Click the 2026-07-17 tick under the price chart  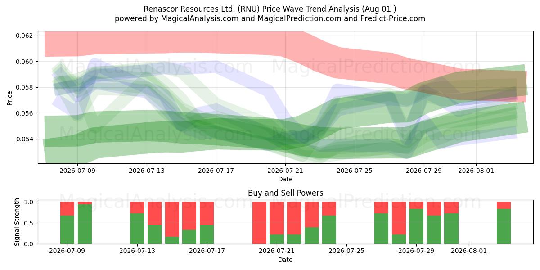216,171
